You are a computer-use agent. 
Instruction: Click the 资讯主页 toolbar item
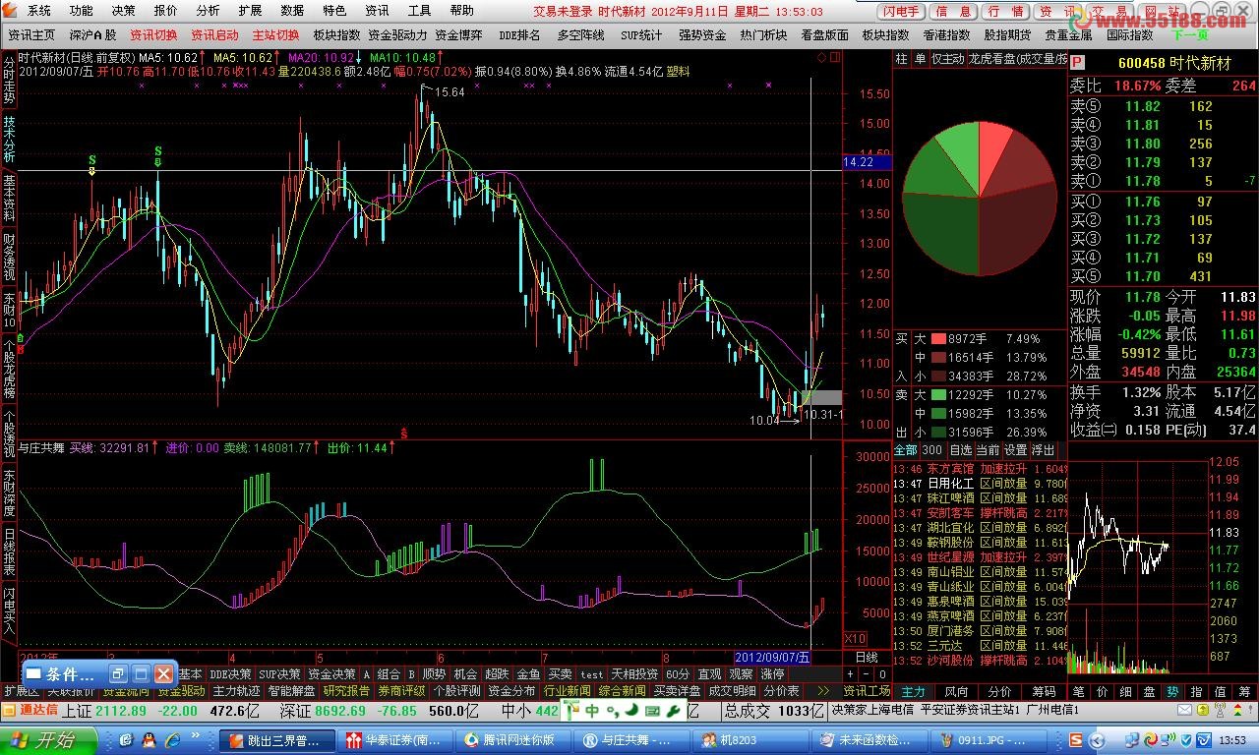coord(31,34)
